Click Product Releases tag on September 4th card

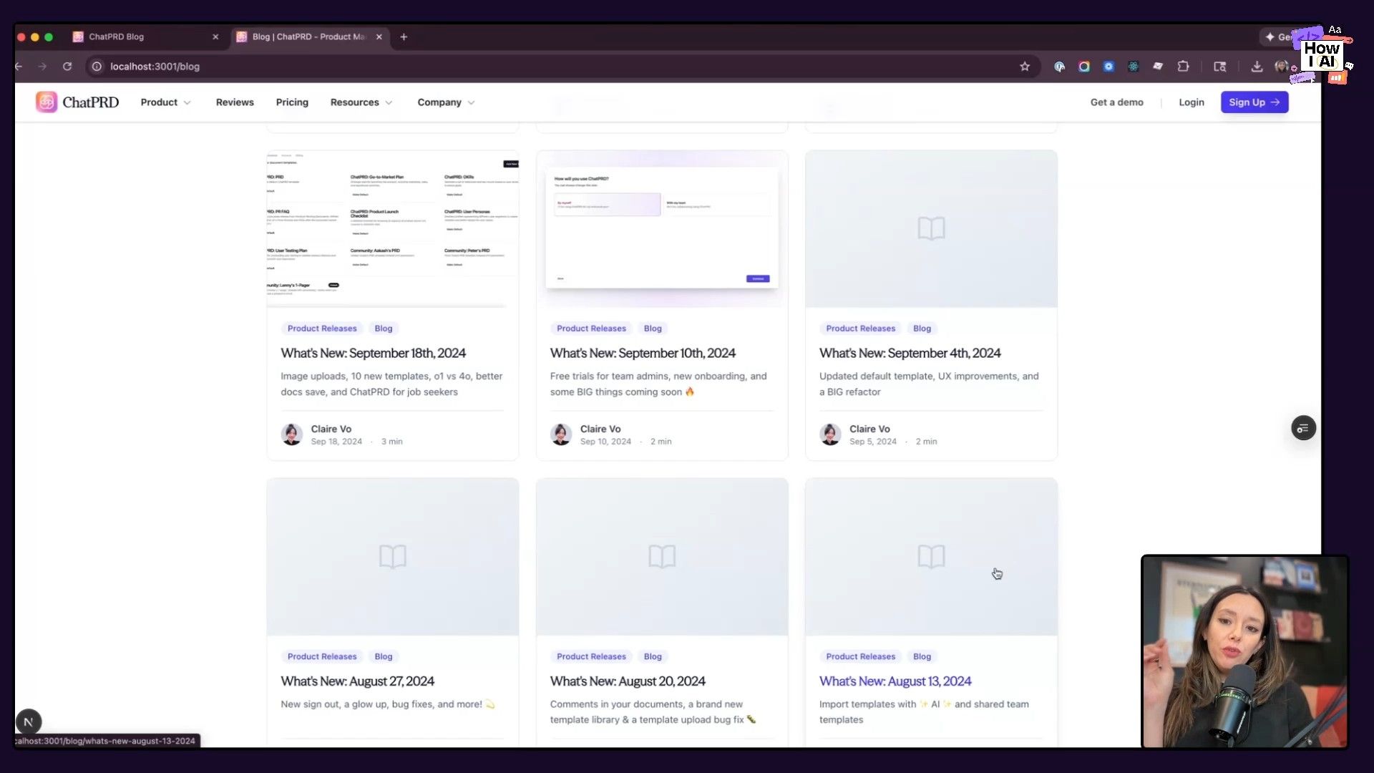click(x=860, y=329)
